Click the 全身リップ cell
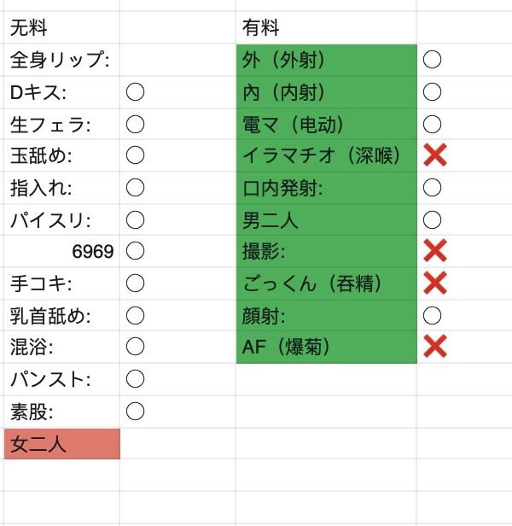Viewport: 512px width, 526px height. pos(61,60)
